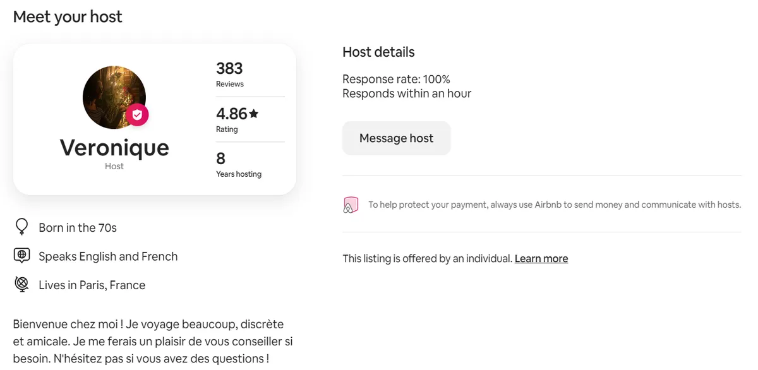Click the star icon beside 4.86 rating
The height and width of the screenshot is (370, 758).
(x=254, y=114)
